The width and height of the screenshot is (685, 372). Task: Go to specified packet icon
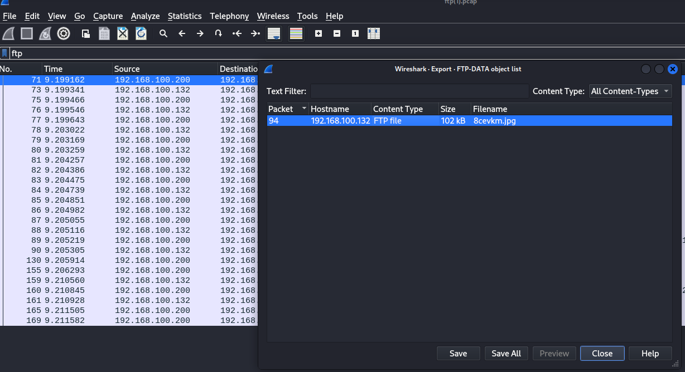pyautogui.click(x=219, y=33)
